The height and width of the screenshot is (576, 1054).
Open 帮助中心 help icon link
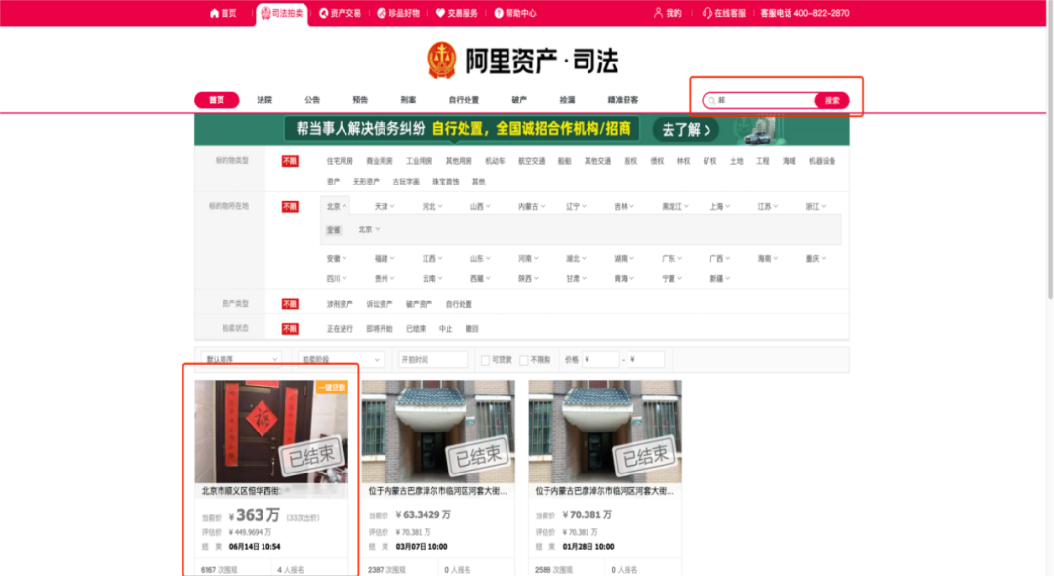click(515, 13)
